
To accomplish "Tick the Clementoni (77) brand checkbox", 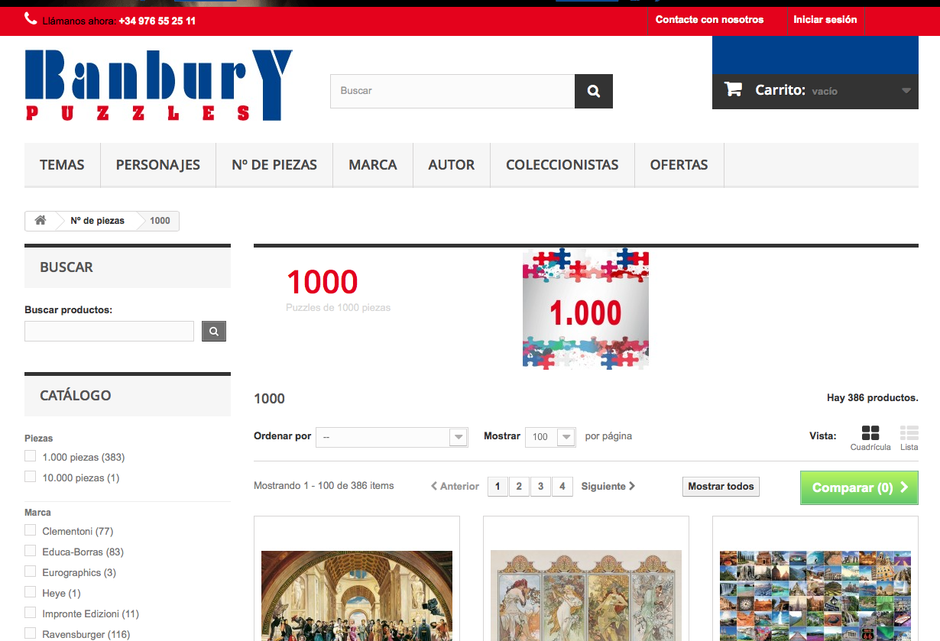I will point(31,530).
